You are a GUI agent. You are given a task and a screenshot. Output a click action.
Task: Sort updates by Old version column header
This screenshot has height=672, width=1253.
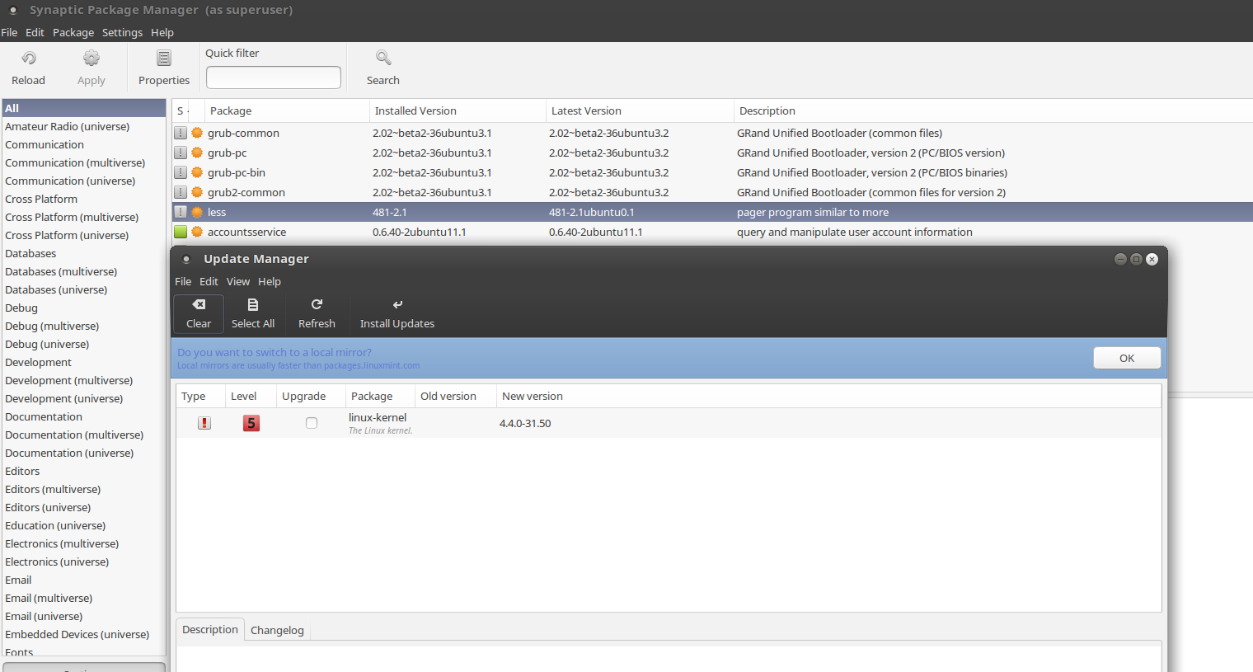coord(455,396)
